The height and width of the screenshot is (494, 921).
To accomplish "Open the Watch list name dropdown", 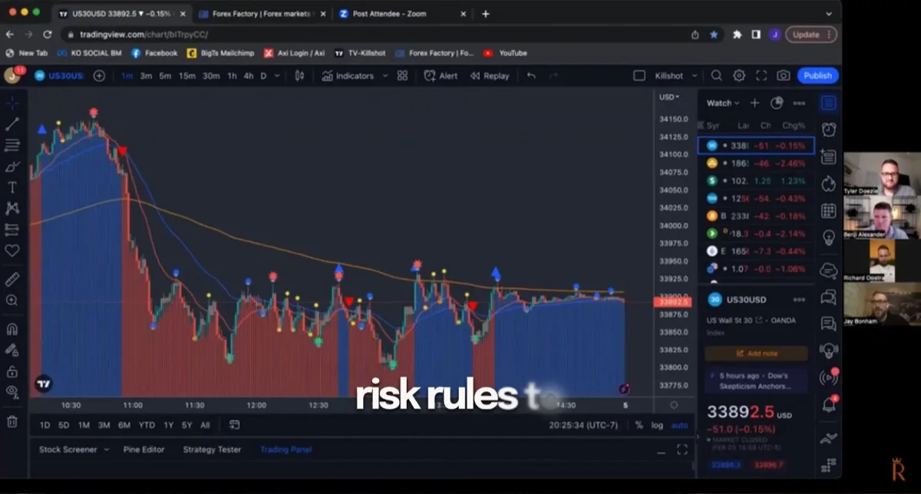I will pos(723,103).
